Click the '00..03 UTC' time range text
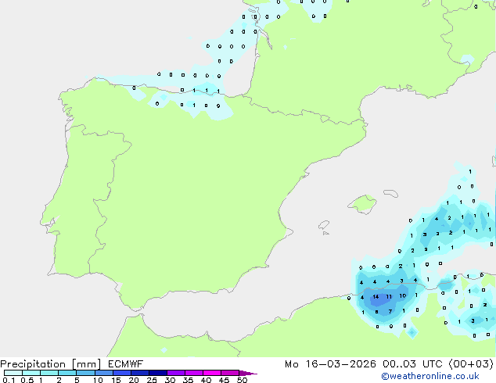 tap(412, 364)
